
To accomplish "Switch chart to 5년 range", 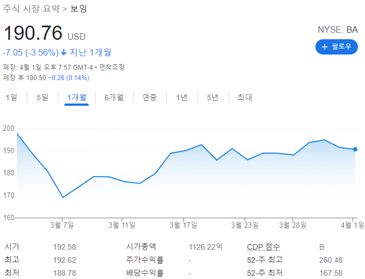I will (x=212, y=98).
